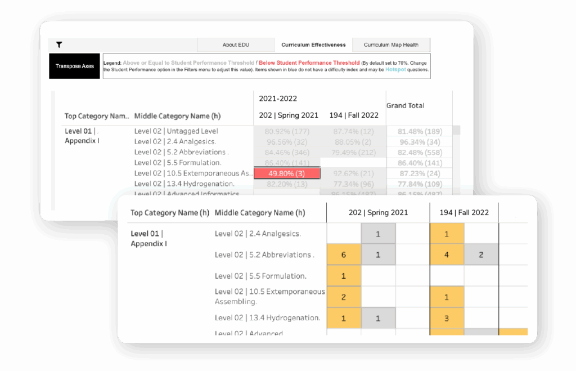Click the 81.48% (189) grand total cell

pyautogui.click(x=419, y=131)
